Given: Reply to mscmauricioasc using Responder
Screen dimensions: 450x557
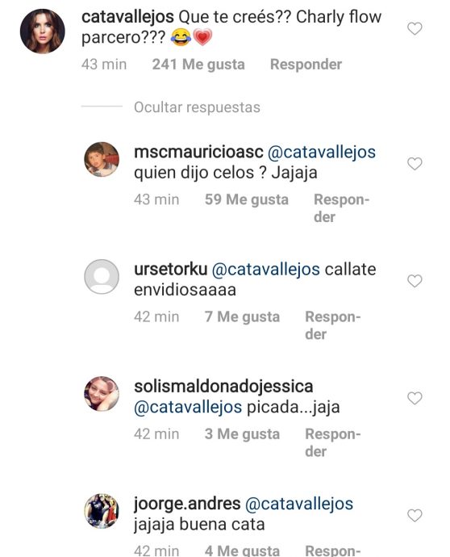Looking at the screenshot, I should point(341,208).
